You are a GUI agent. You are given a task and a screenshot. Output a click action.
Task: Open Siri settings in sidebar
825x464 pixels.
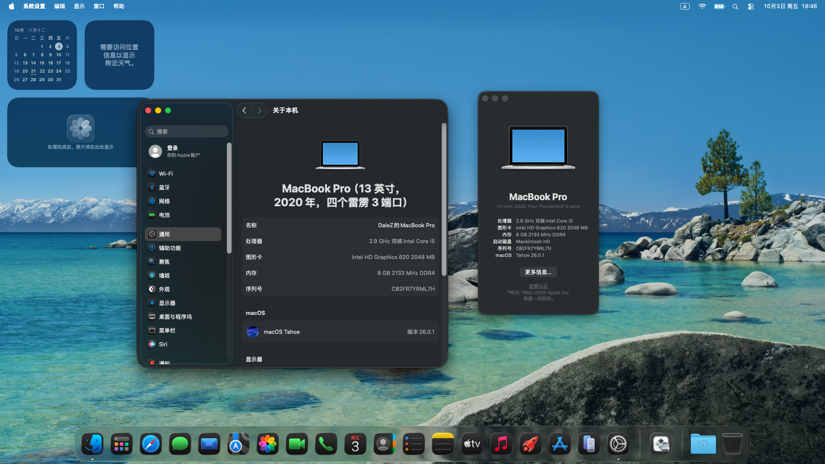coord(163,344)
